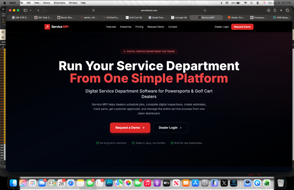
Task: Open the page reader/settings icon in address bar
Action: [94, 10]
